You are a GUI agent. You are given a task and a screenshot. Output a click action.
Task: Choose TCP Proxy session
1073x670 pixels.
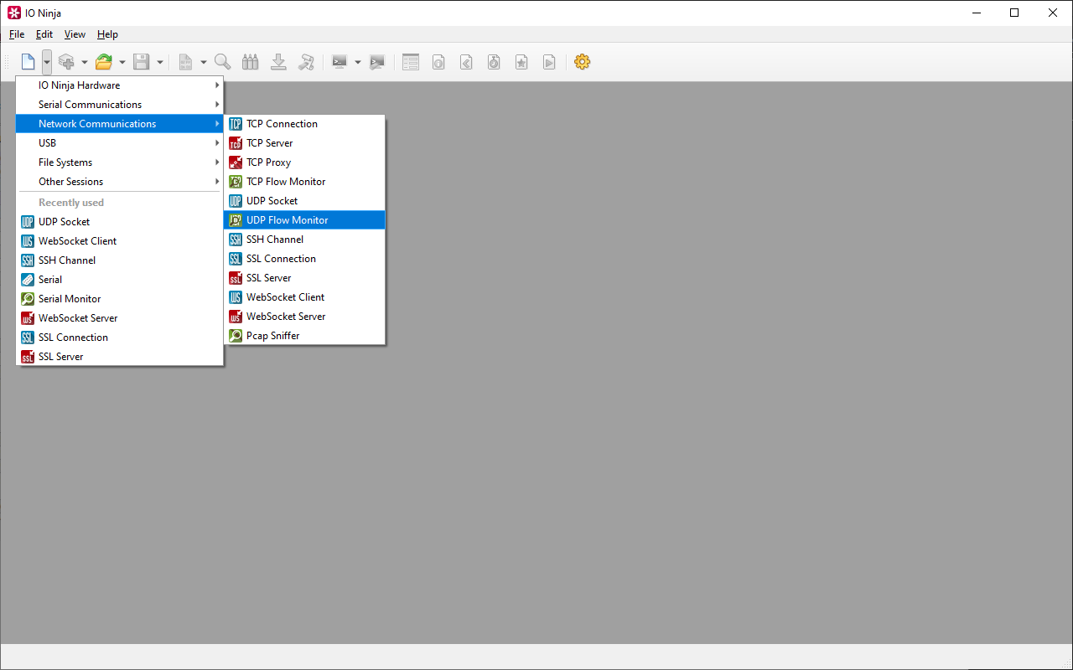(304, 162)
